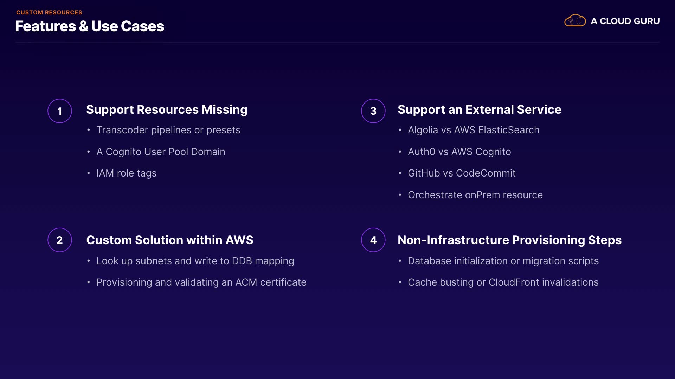This screenshot has height=379, width=675.
Task: Click the numbered circle 1 icon
Action: (x=60, y=111)
